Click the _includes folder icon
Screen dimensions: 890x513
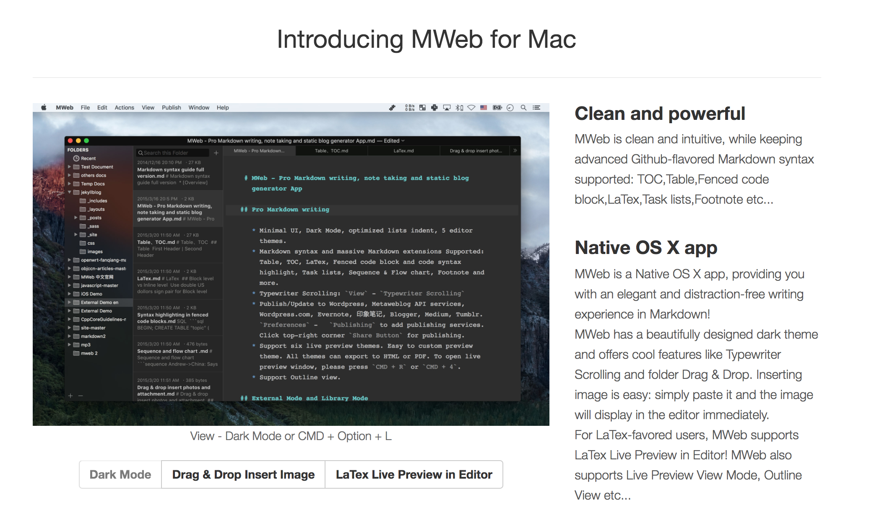click(83, 201)
